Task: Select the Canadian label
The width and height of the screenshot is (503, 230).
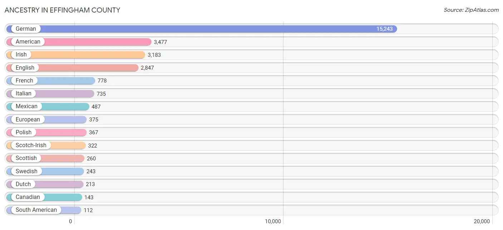Action: click(x=28, y=197)
